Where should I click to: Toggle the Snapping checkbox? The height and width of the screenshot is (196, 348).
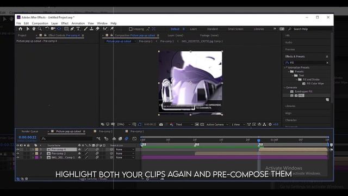[x=130, y=29]
